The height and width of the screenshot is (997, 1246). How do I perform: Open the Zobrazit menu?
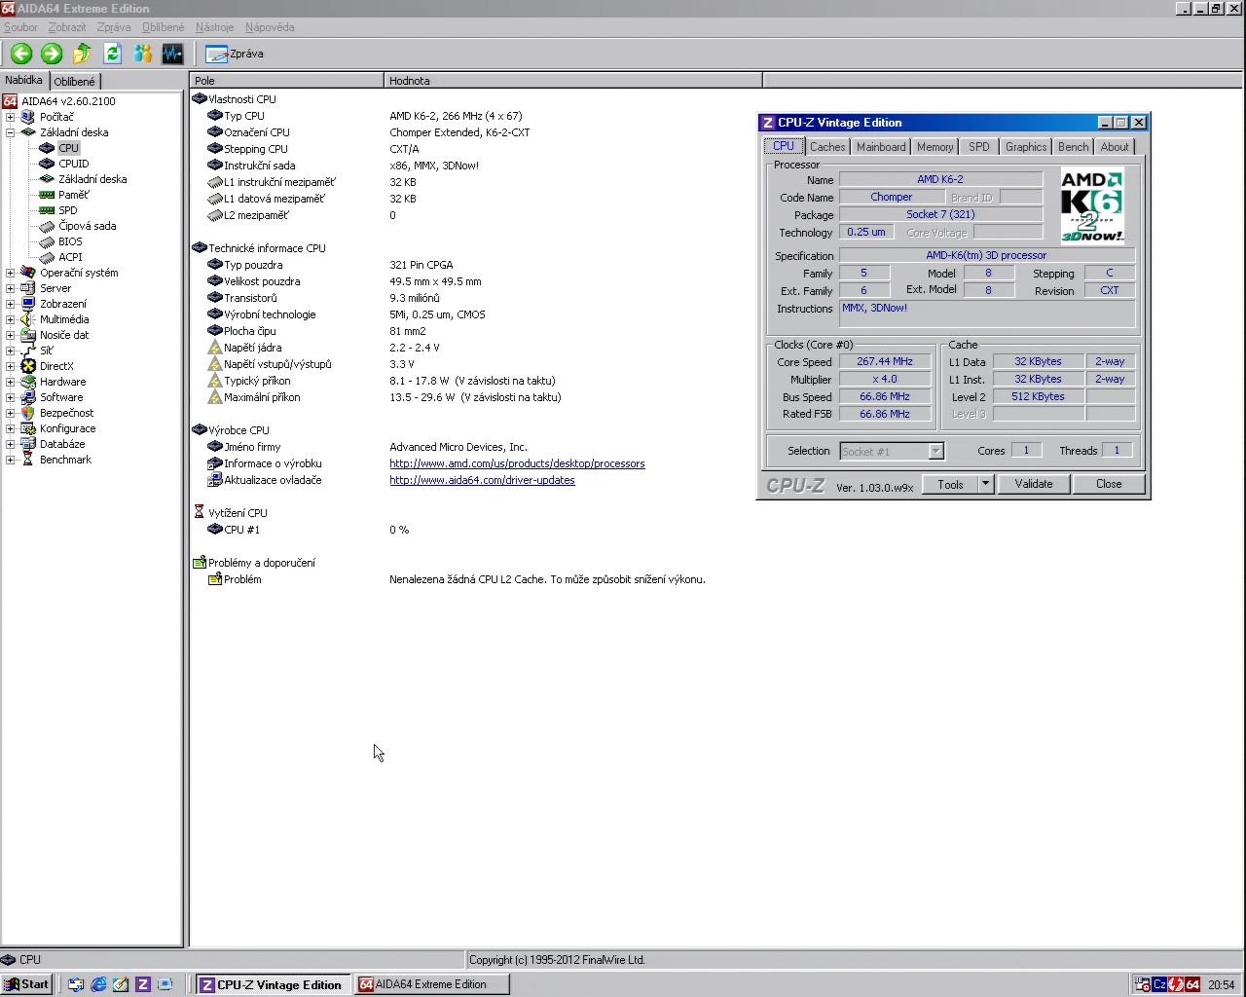(67, 27)
